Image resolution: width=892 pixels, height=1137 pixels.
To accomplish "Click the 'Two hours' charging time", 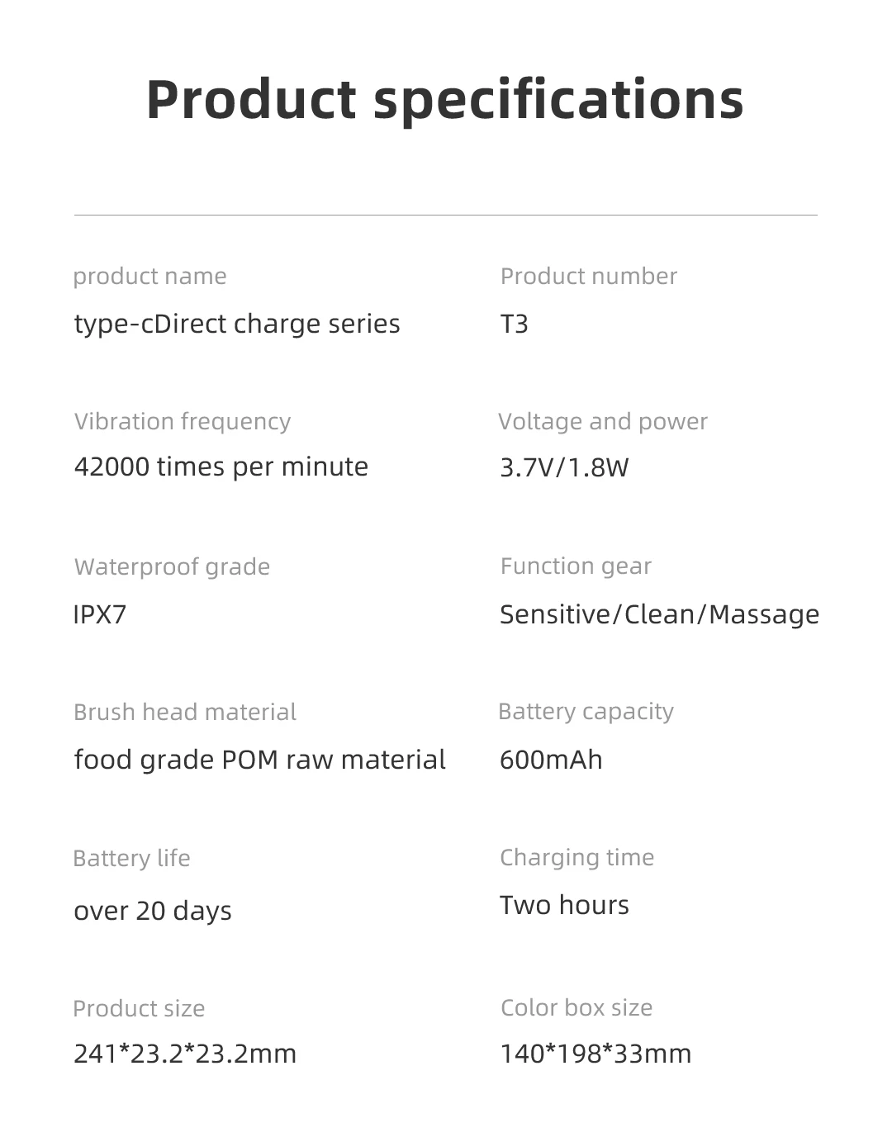I will tap(564, 905).
